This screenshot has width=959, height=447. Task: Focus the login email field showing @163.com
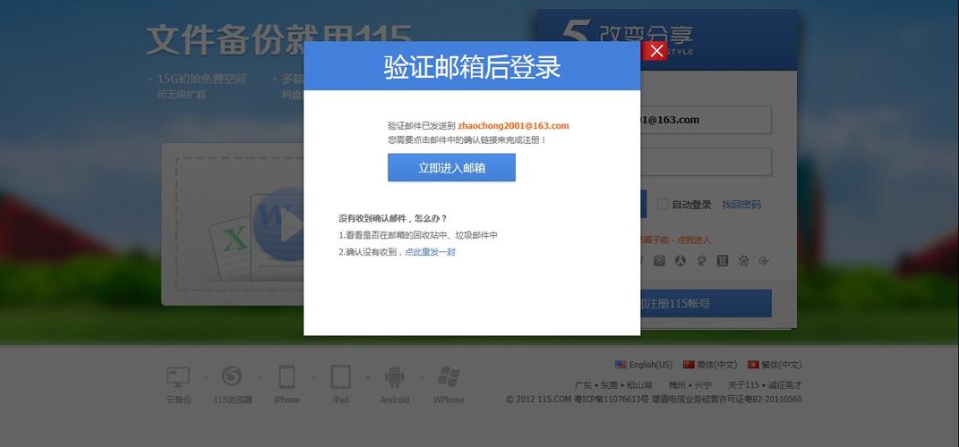(x=706, y=120)
